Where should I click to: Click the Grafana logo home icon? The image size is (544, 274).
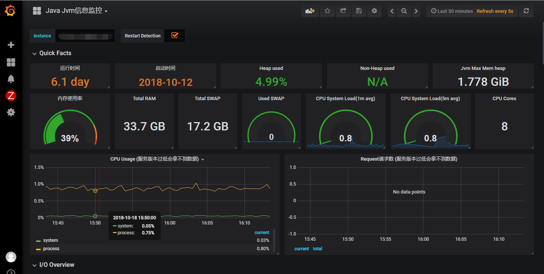point(11,11)
